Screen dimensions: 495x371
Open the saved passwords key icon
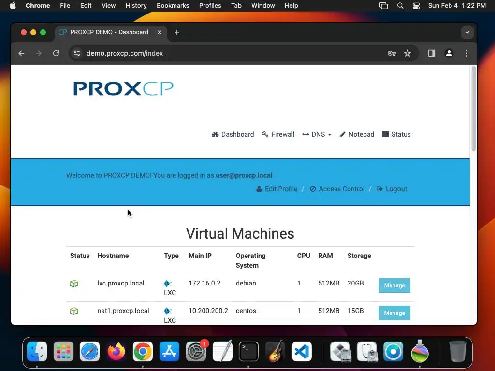pos(392,53)
